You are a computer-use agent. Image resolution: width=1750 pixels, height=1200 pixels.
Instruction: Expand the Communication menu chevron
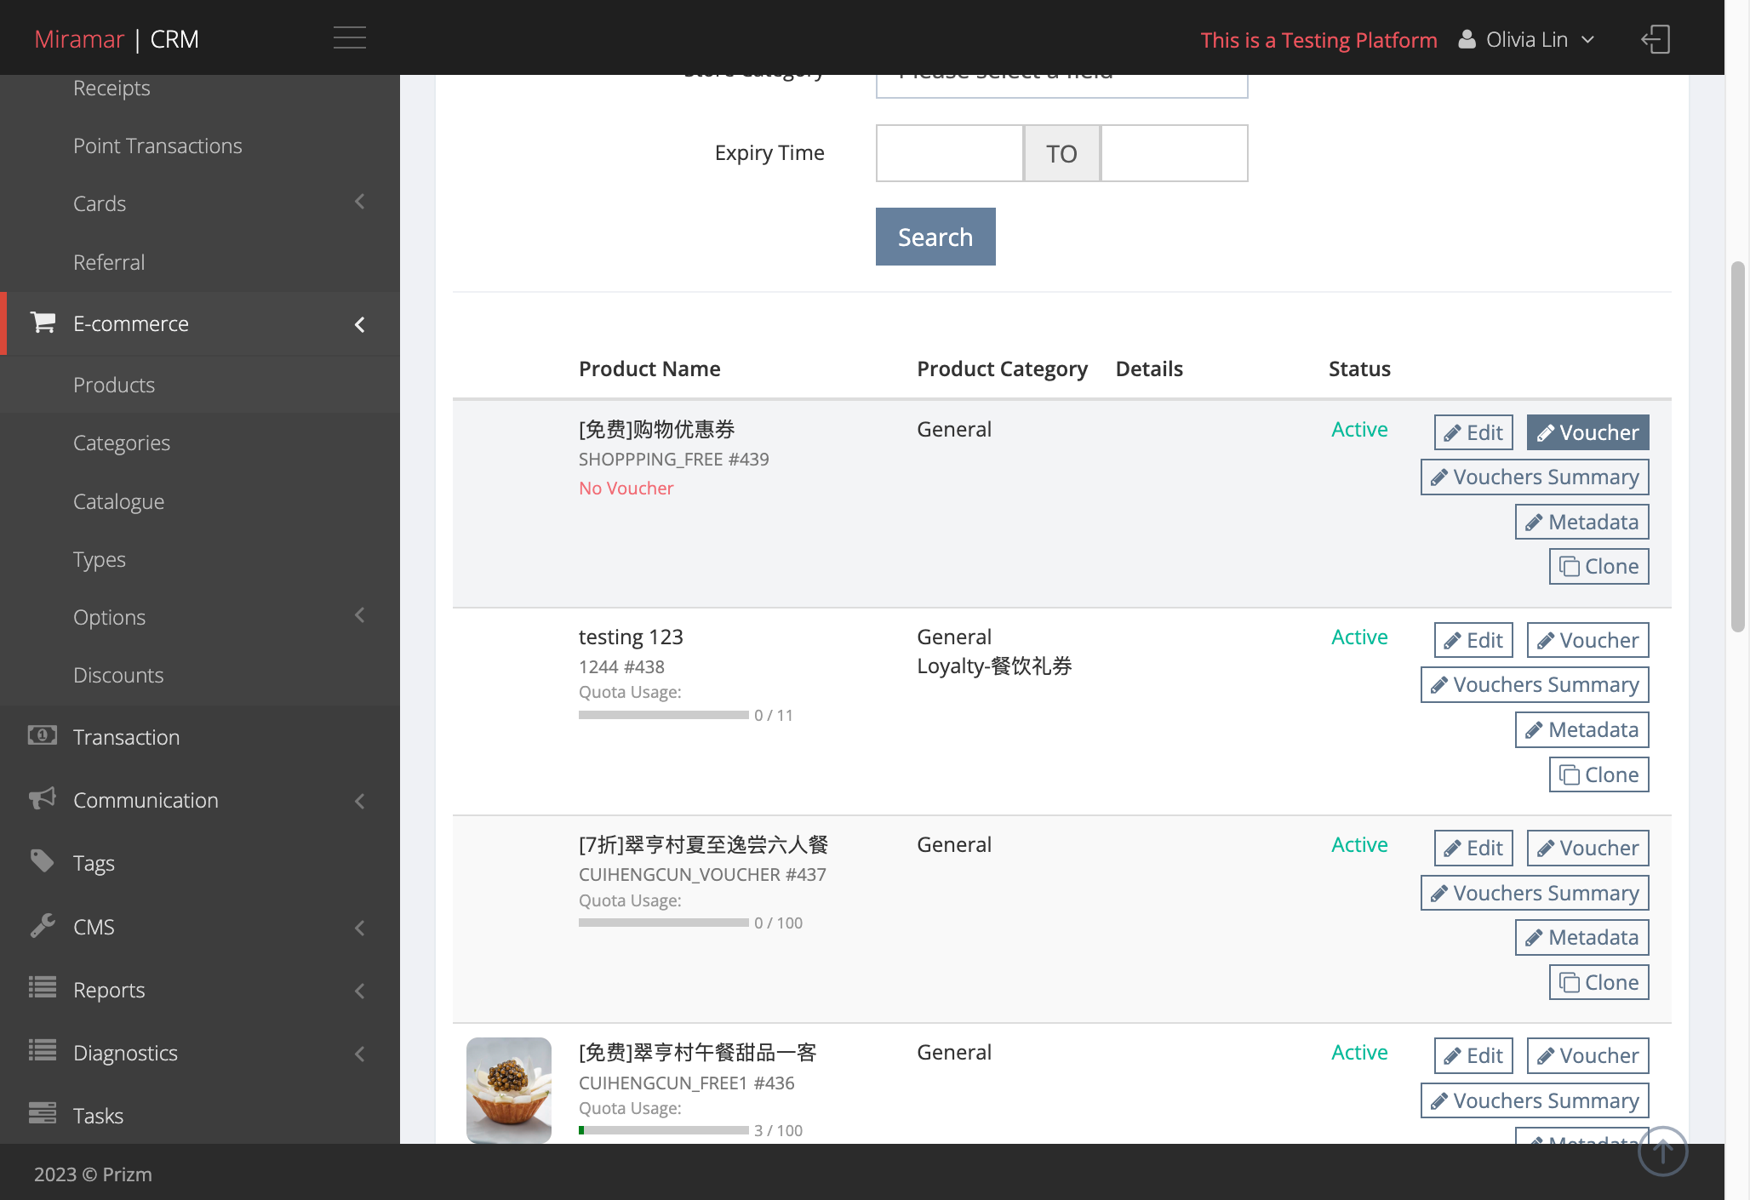click(360, 801)
